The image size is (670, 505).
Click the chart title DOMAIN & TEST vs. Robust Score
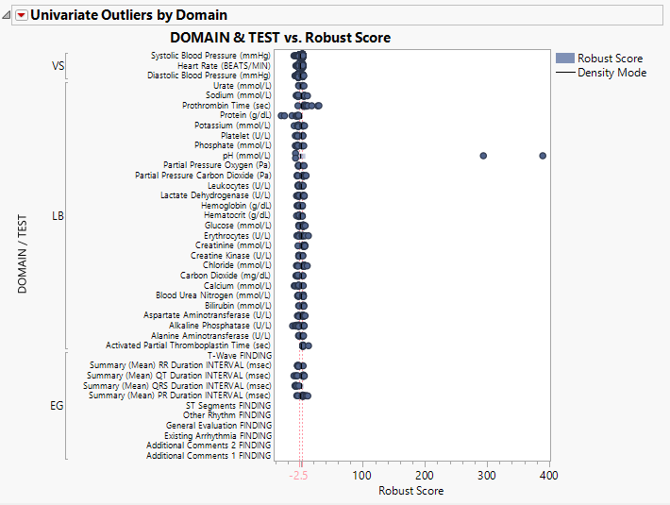279,38
